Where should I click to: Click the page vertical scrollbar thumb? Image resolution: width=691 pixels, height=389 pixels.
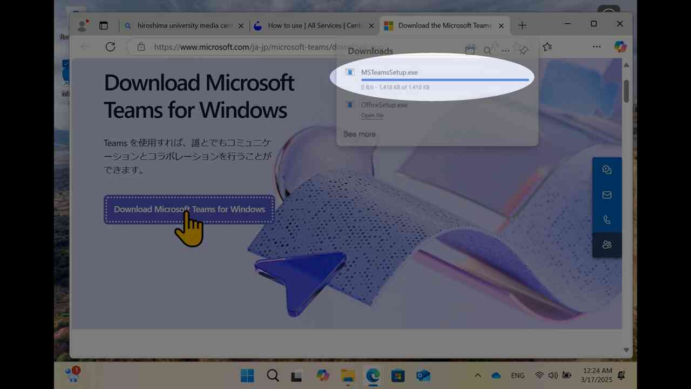(x=626, y=91)
